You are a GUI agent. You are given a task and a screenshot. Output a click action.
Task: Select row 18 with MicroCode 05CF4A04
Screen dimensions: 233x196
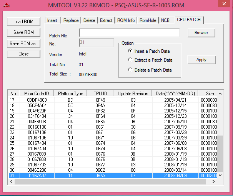(113, 106)
